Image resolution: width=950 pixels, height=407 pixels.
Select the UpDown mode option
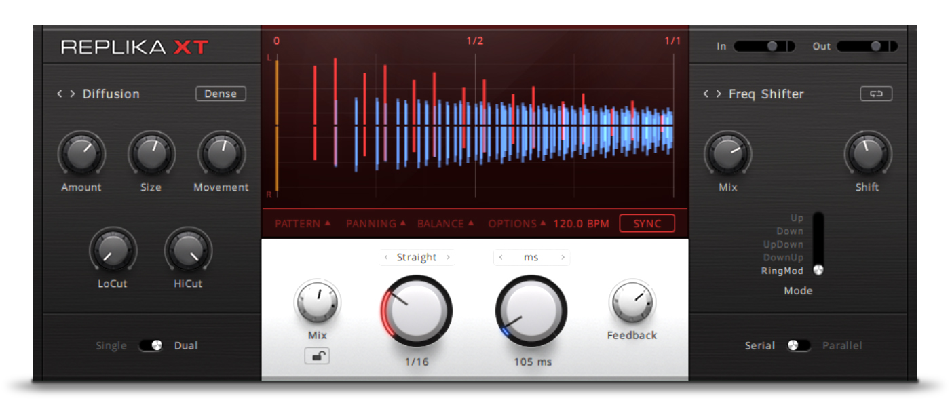tap(784, 244)
